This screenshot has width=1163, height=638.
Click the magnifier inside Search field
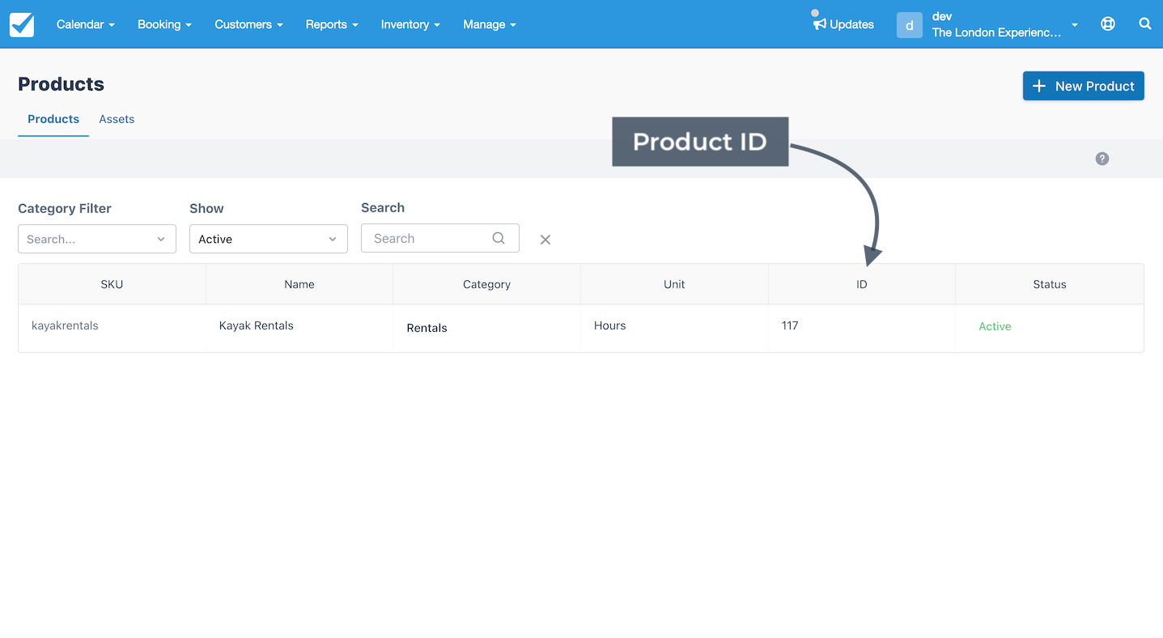coord(499,238)
